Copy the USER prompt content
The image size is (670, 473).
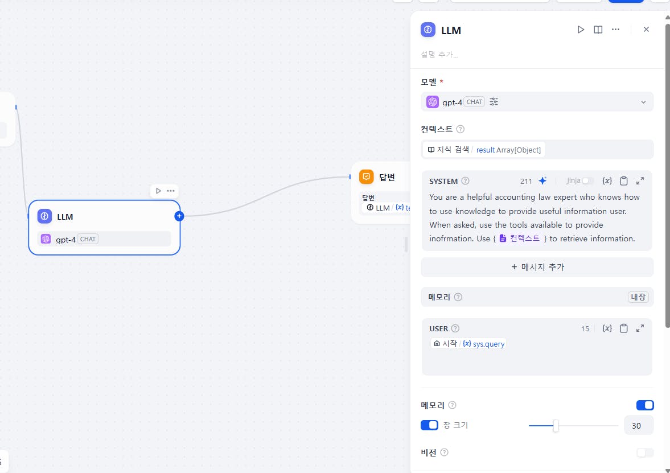click(x=624, y=328)
